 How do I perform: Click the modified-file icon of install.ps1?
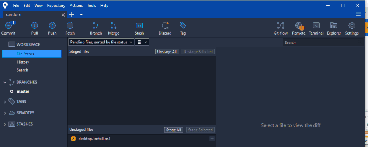click(x=73, y=139)
